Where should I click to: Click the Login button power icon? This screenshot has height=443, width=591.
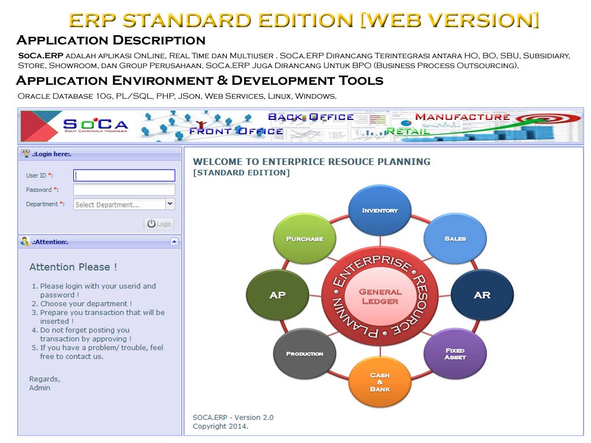[x=151, y=223]
